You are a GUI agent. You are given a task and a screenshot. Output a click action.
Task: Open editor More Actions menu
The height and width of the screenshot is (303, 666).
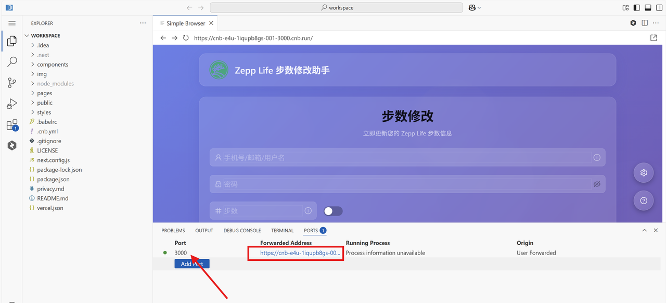pos(656,23)
